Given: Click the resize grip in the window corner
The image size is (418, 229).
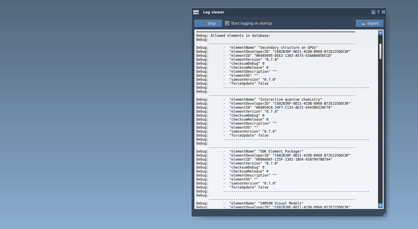Looking at the screenshot, I should click(384, 214).
